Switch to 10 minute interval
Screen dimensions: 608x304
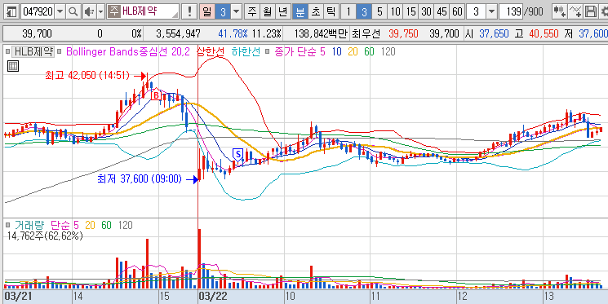[x=395, y=11]
